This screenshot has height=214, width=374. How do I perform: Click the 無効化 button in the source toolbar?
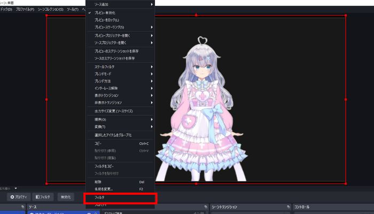click(x=66, y=197)
